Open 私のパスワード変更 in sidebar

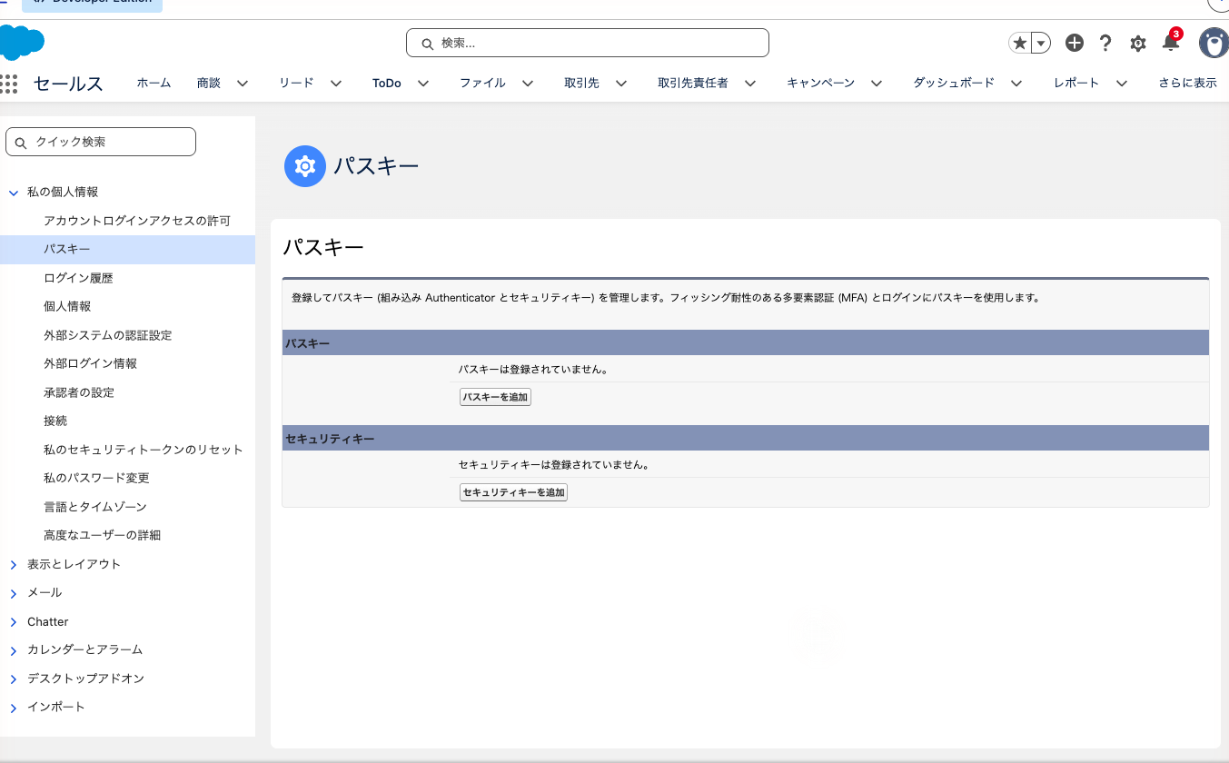96,478
